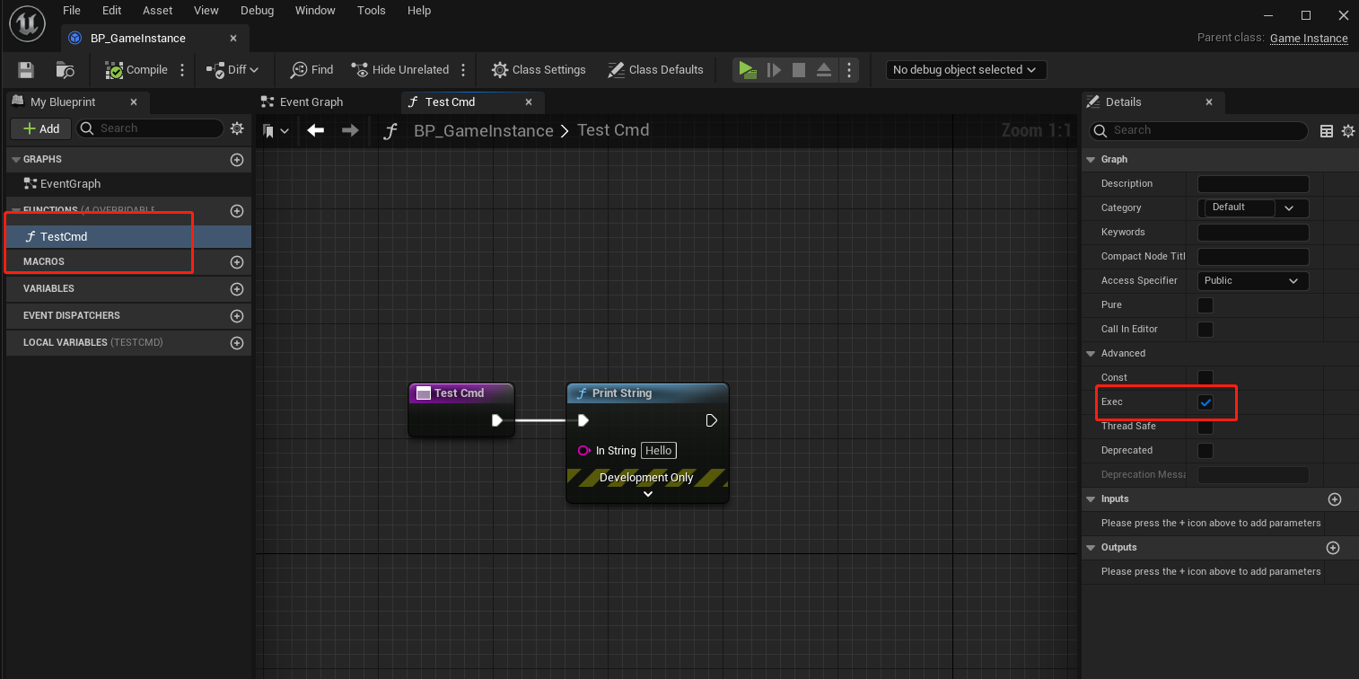Click the Find button in toolbar
The width and height of the screenshot is (1359, 679).
click(312, 70)
